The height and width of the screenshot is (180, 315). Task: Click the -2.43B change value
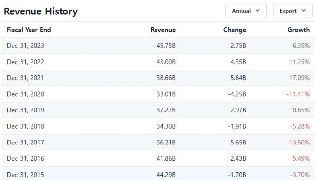(x=237, y=158)
